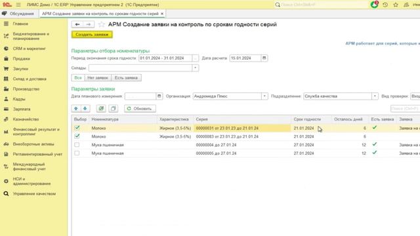
Task: Click the Склады input field
Action: [140, 68]
